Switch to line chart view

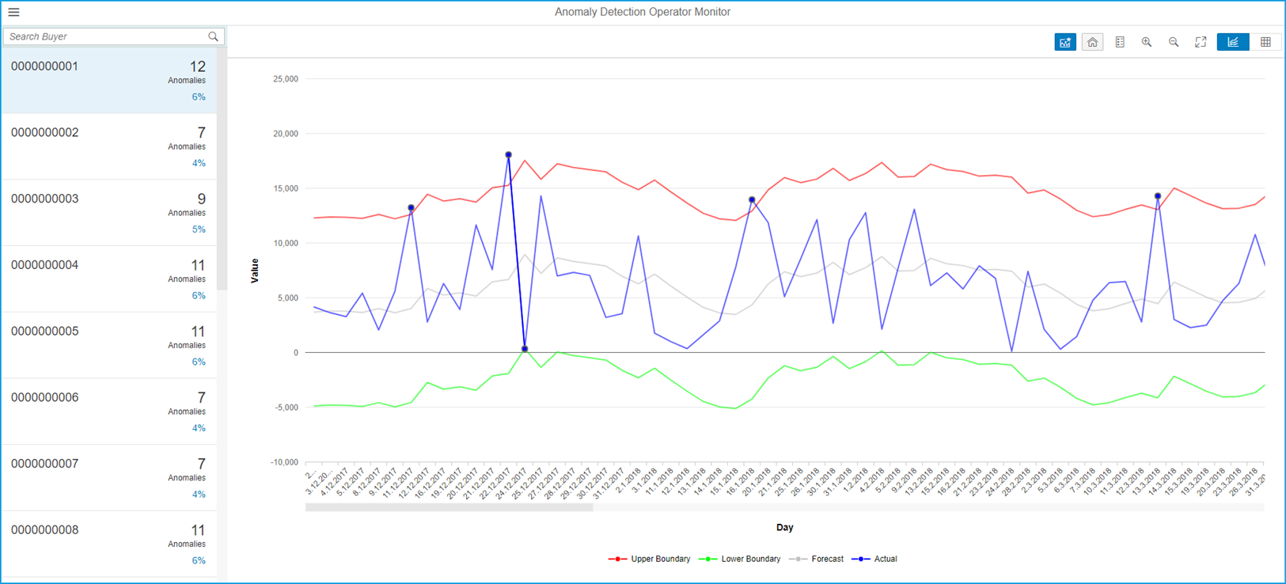(1232, 42)
